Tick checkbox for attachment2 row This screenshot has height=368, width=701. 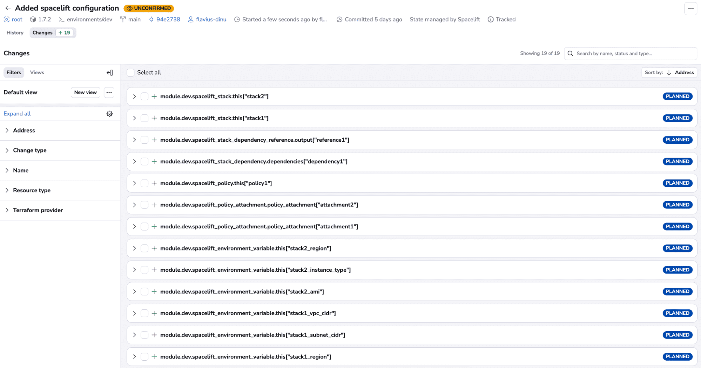click(x=144, y=205)
